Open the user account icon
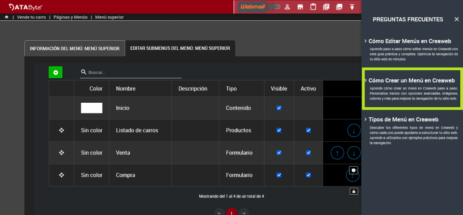 287,7
